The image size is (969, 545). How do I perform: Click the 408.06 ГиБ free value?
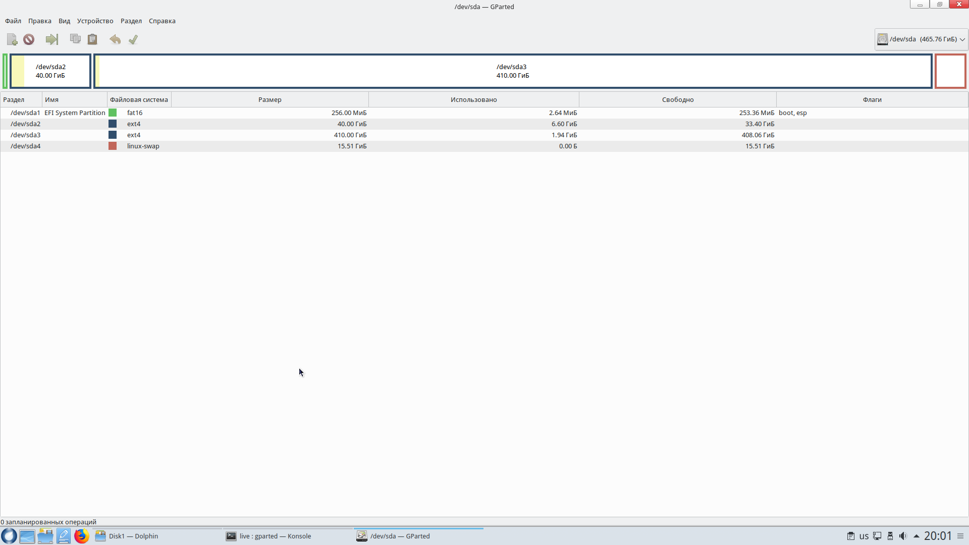[758, 135]
